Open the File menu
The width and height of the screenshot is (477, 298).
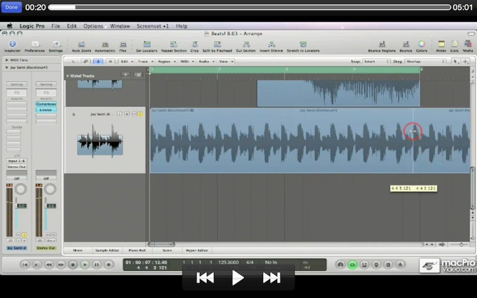tap(55, 26)
